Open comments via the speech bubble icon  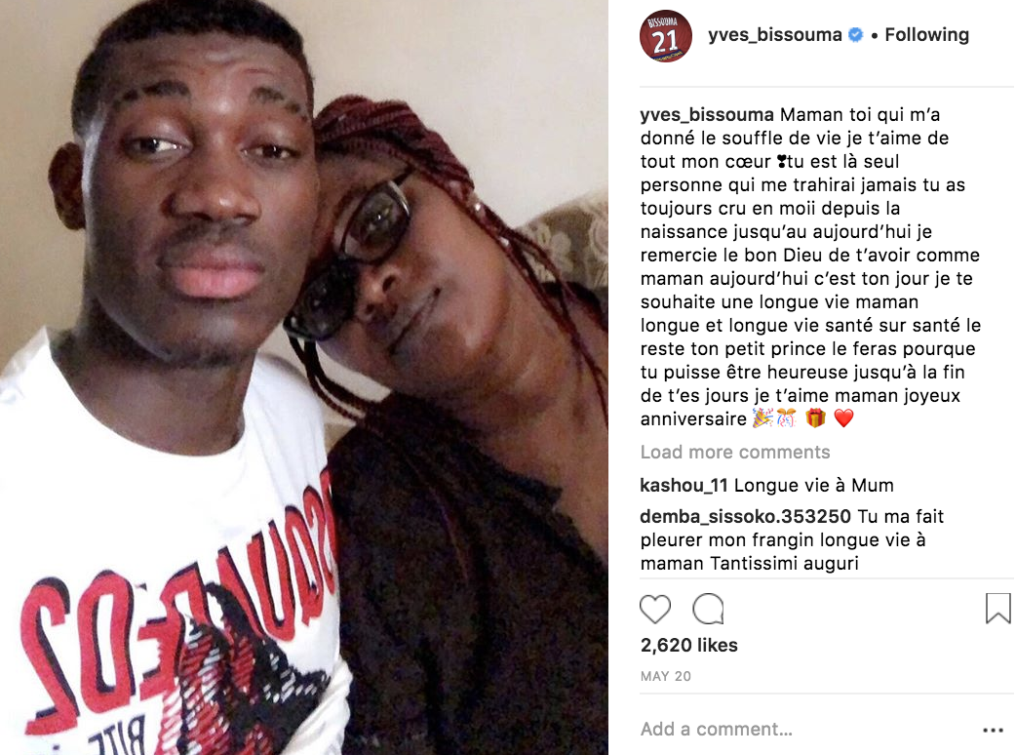[708, 609]
